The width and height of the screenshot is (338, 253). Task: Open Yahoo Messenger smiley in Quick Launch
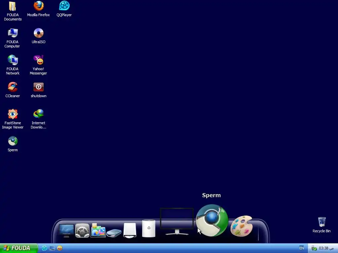60,248
